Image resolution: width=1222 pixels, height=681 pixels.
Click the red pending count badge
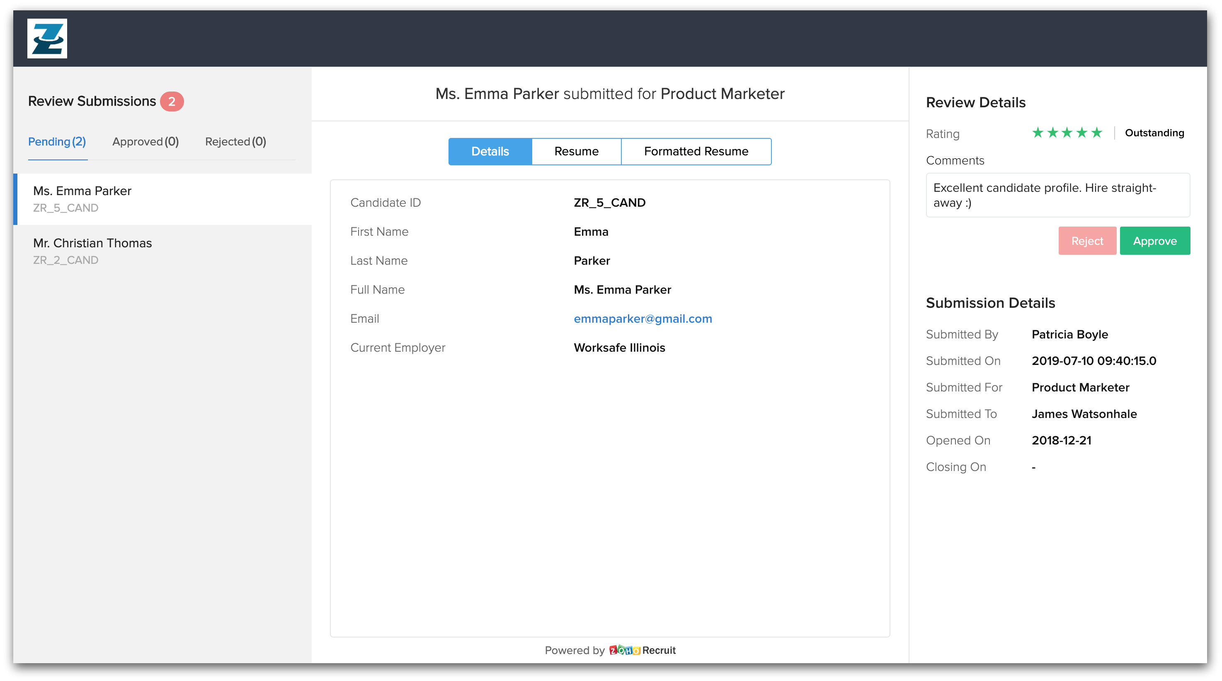coord(172,101)
